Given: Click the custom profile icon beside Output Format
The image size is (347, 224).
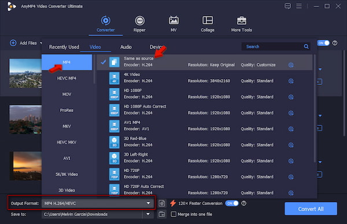Looking at the screenshot, I should click(162, 203).
